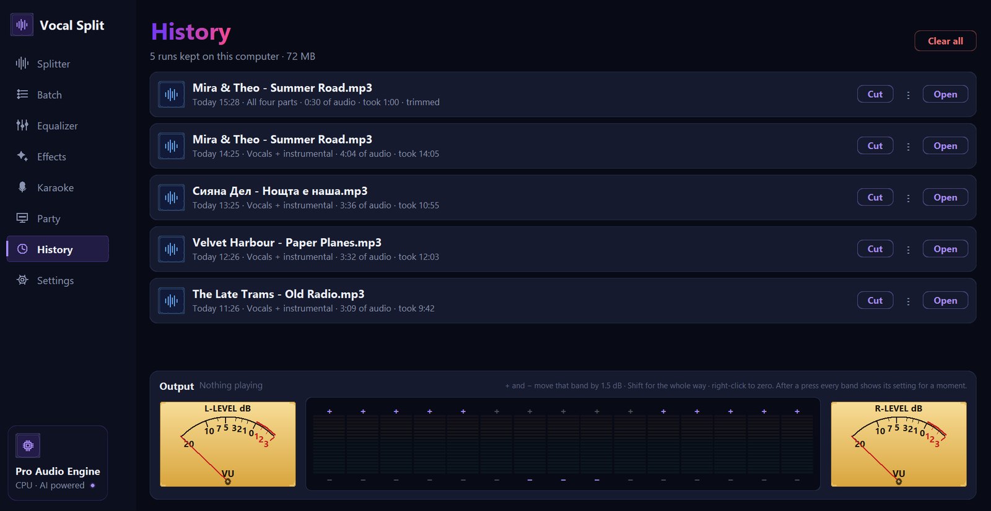Click the L-LEVEL dB VU meter
This screenshot has height=511, width=991.
tap(228, 444)
